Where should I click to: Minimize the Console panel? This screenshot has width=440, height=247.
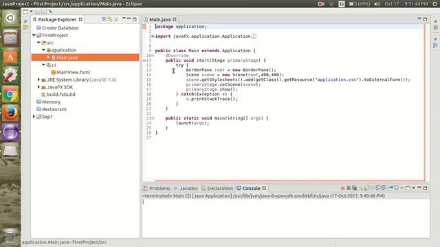pos(419,187)
